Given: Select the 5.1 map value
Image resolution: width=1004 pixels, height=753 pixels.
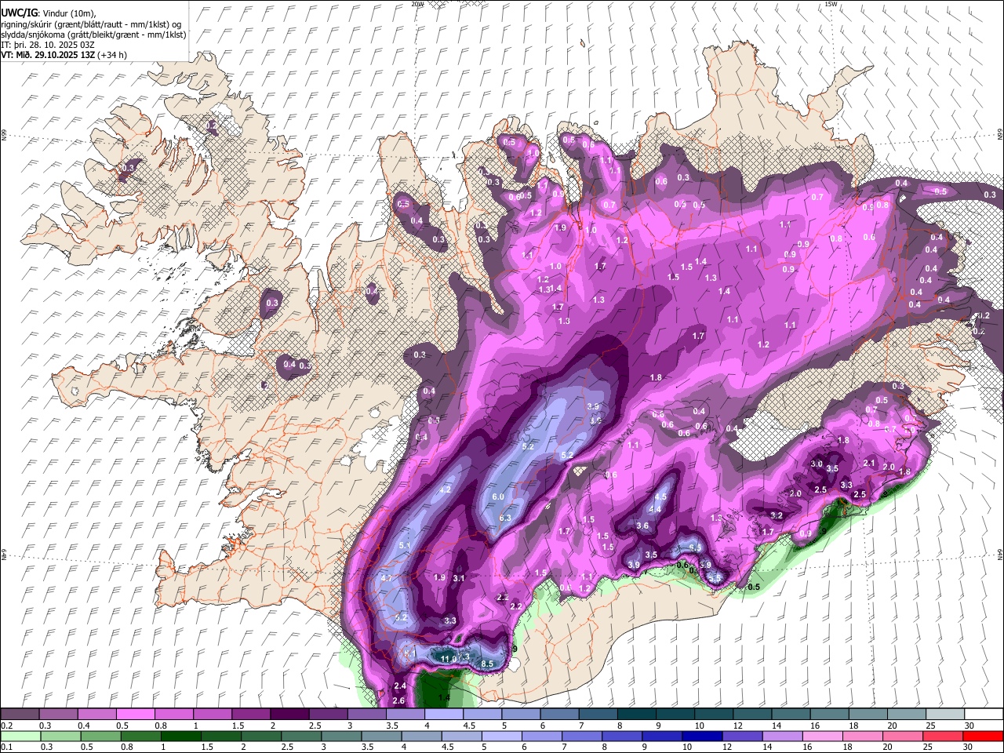Looking at the screenshot, I should pos(405,545).
